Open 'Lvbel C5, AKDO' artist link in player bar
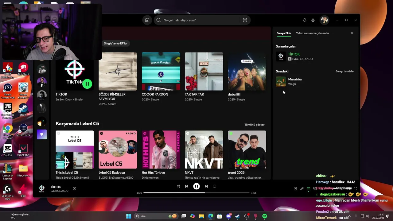This screenshot has height=221, width=393. (60, 191)
